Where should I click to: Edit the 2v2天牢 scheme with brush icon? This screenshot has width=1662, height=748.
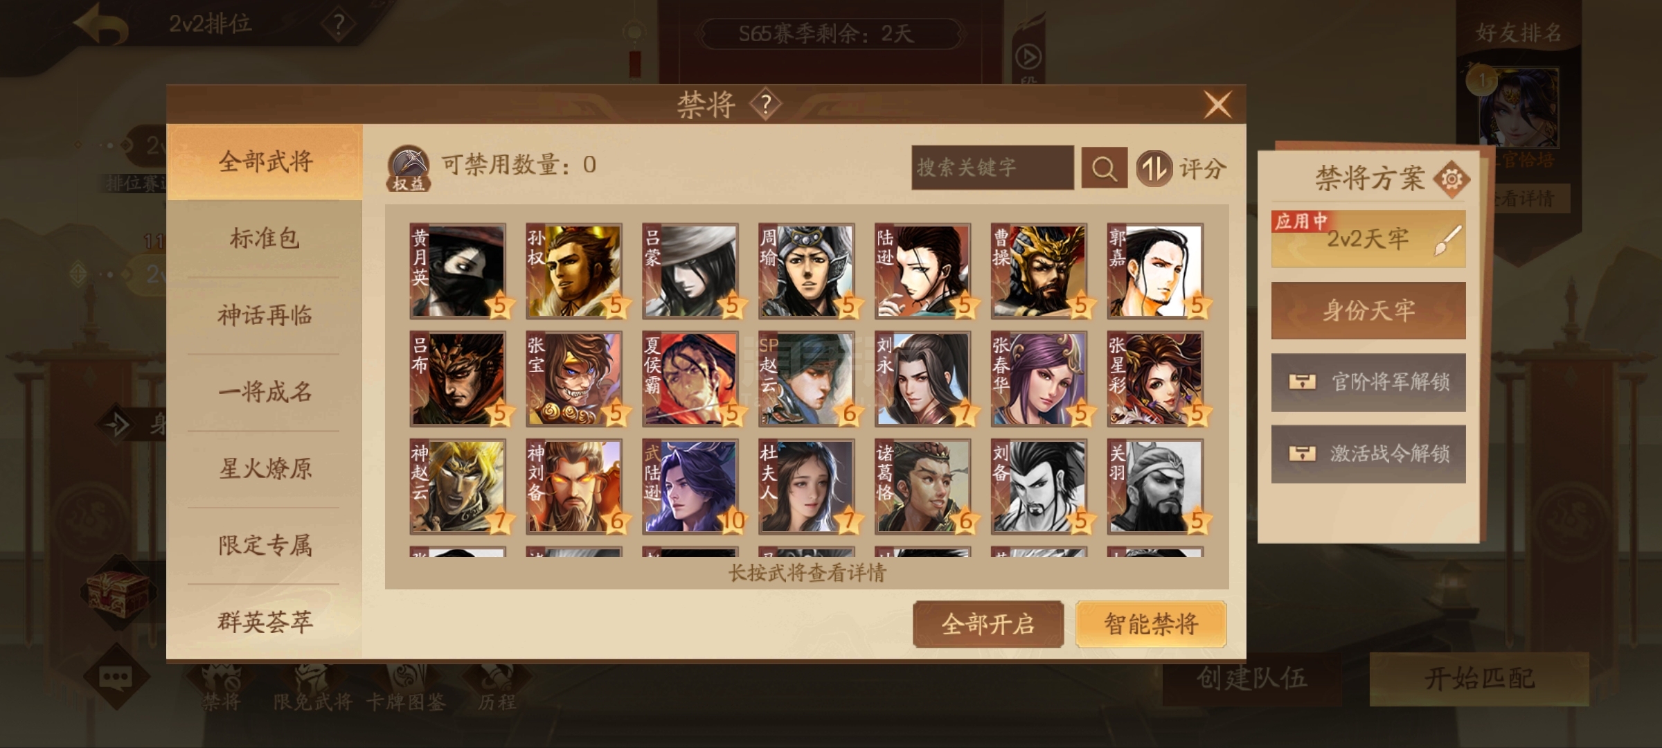tap(1449, 240)
